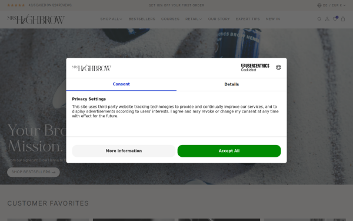Change dialog language via globe icon
The width and height of the screenshot is (353, 221).
point(278,67)
